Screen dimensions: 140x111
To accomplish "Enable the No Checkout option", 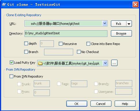I will [79, 52].
